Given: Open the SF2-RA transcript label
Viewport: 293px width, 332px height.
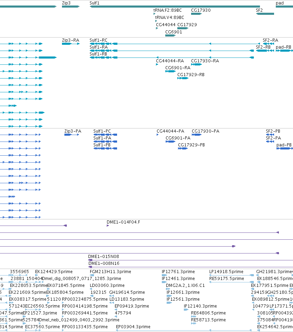Looking at the screenshot, I should (x=270, y=40).
